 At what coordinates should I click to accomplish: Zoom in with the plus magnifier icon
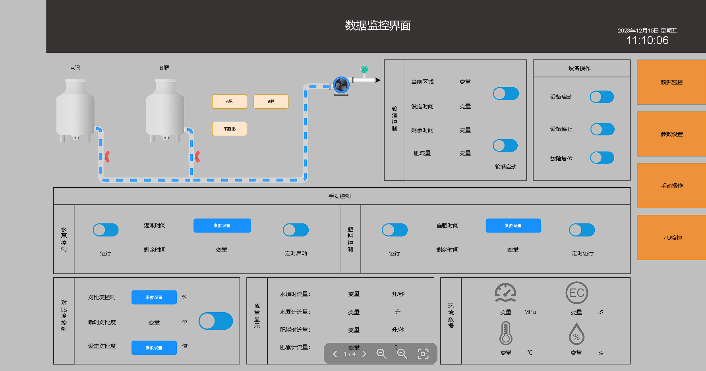coord(402,354)
